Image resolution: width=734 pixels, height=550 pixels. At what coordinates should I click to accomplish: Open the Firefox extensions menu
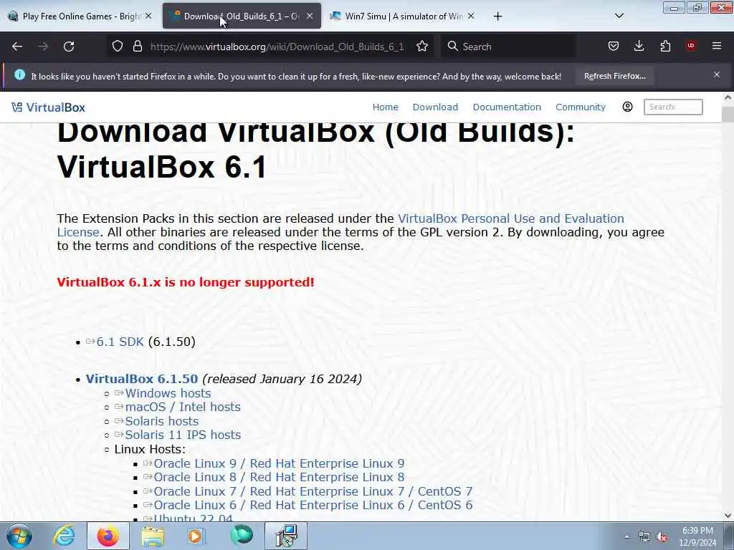click(665, 46)
